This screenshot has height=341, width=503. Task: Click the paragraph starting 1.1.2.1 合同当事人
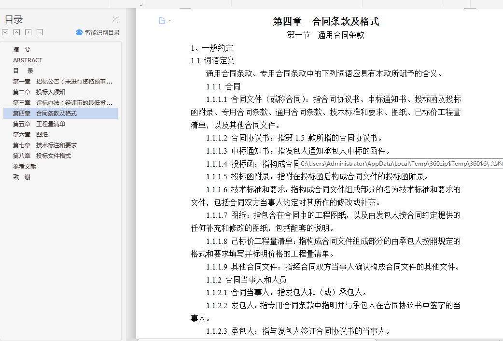click(287, 293)
